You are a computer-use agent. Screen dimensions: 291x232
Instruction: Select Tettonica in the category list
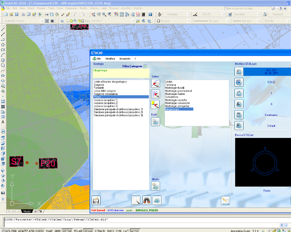click(x=170, y=85)
